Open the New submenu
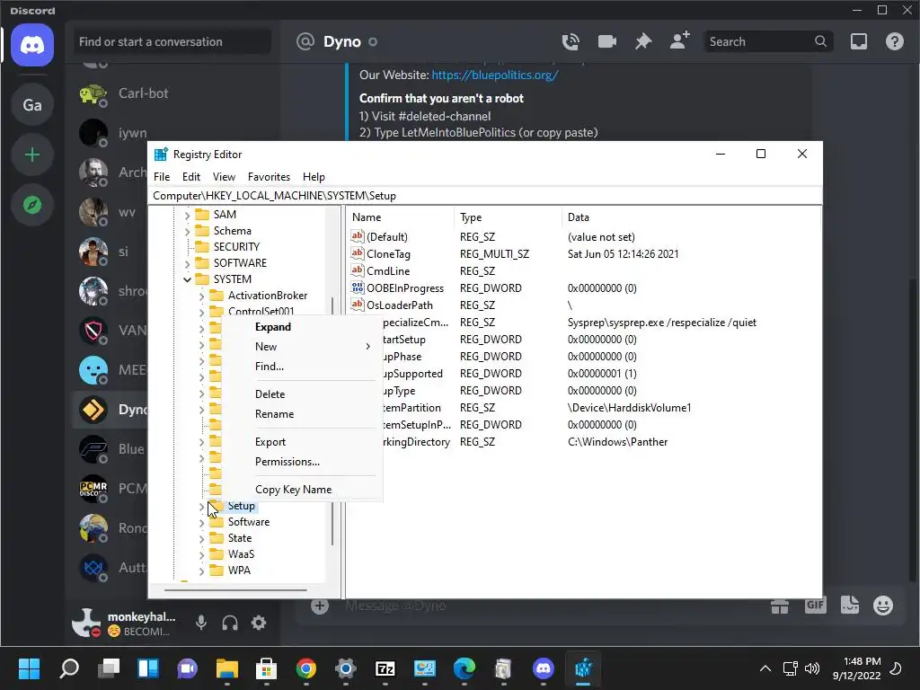The image size is (920, 690). click(302, 347)
